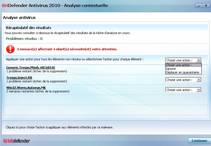
Task: Click the 'BitDefender Antivirus 2010' window title
Action: (55, 6)
